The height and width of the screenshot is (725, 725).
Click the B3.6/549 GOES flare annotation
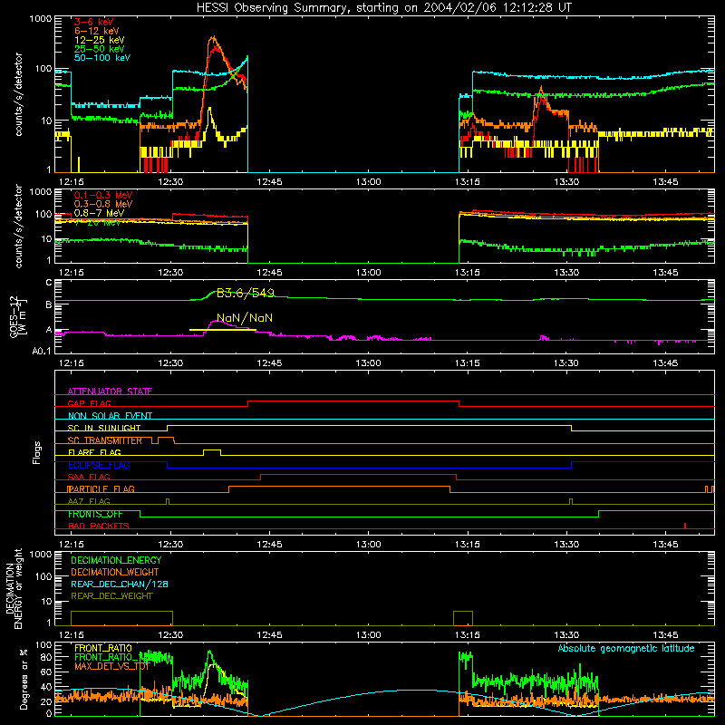tap(245, 293)
